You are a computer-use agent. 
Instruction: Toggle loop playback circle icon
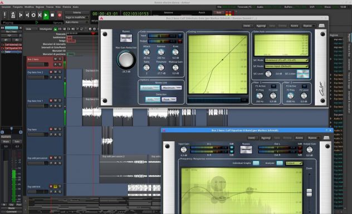tap(33, 15)
